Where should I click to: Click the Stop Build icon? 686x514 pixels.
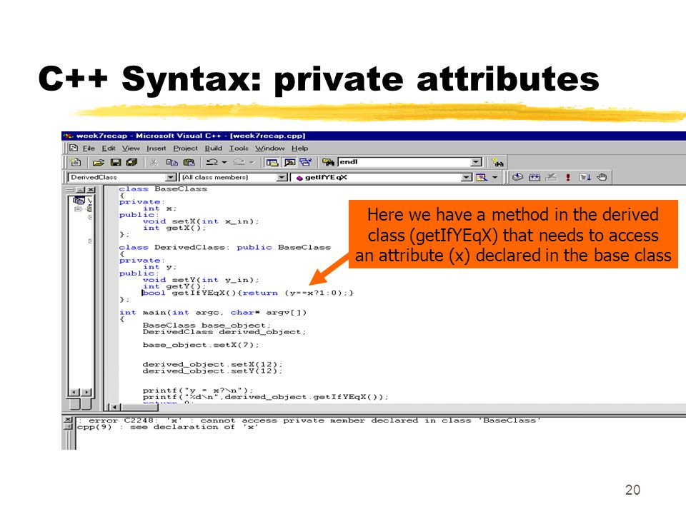tap(551, 177)
